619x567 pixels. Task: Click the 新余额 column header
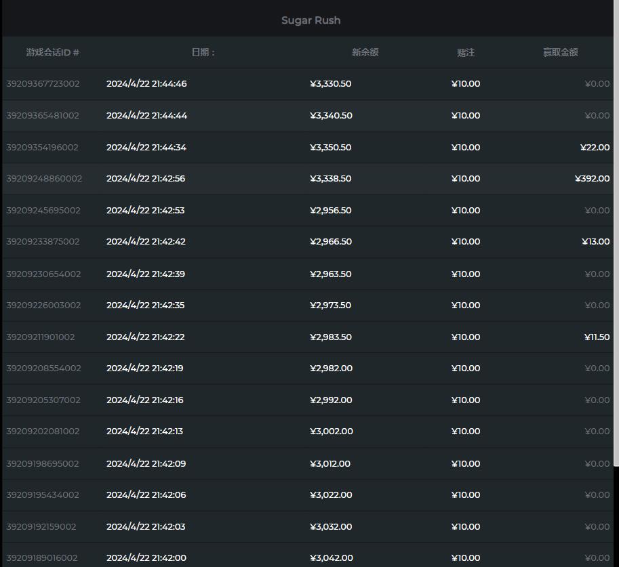tap(365, 52)
